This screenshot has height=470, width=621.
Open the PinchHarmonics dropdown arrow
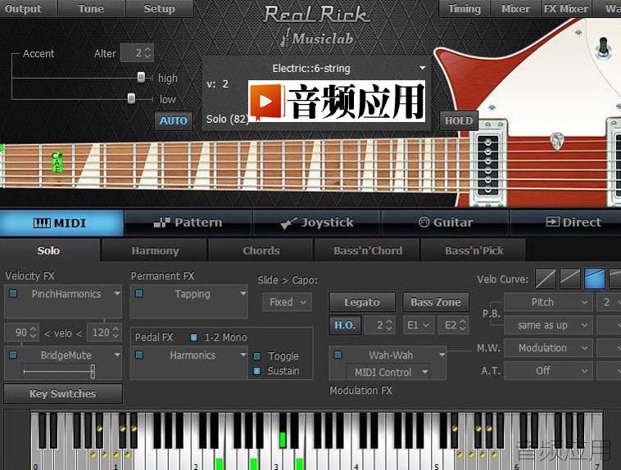(x=117, y=294)
